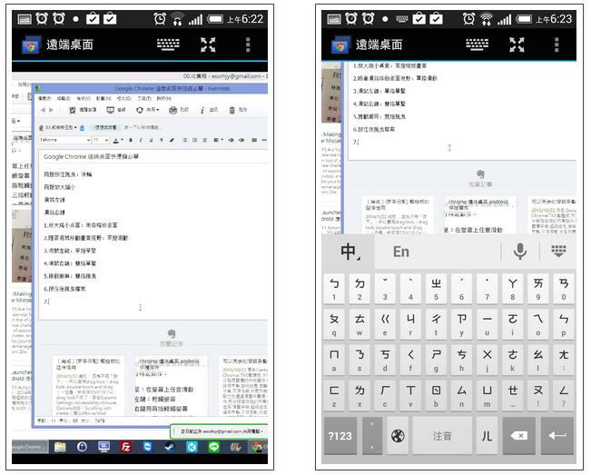This screenshot has width=591, height=475.
Task: Open Steam from the remote taskbar
Action: tap(170, 447)
